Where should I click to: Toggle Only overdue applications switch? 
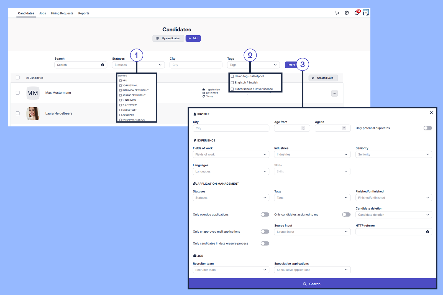pyautogui.click(x=265, y=215)
